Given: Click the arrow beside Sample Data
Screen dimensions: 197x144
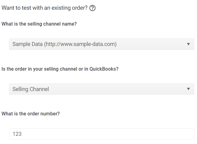Looking at the screenshot, I should pos(188,44).
